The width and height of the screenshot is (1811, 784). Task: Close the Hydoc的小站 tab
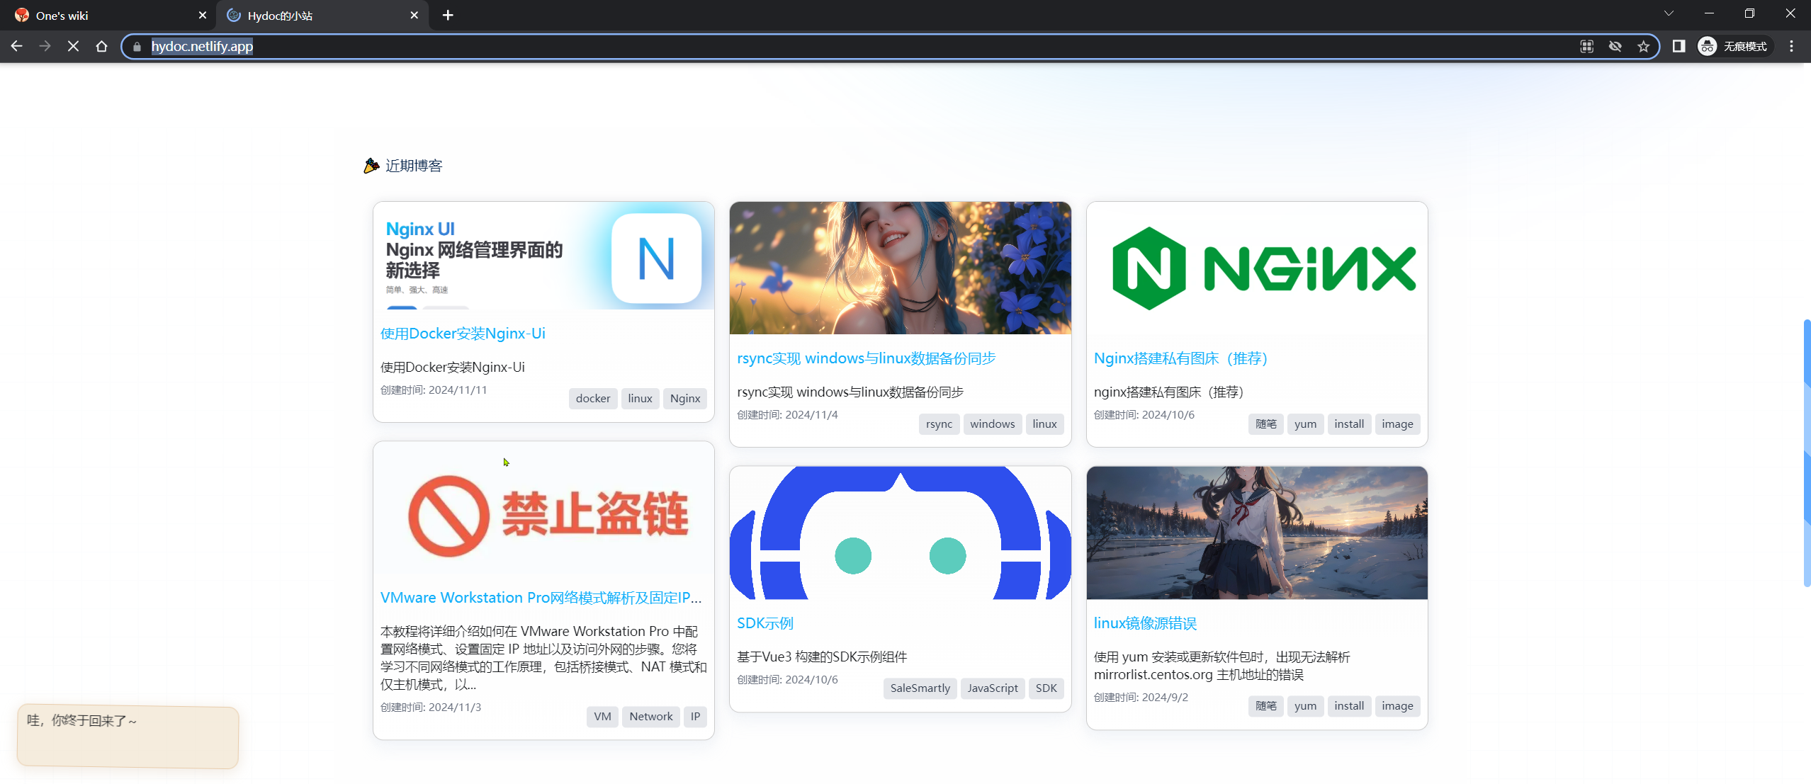click(414, 15)
